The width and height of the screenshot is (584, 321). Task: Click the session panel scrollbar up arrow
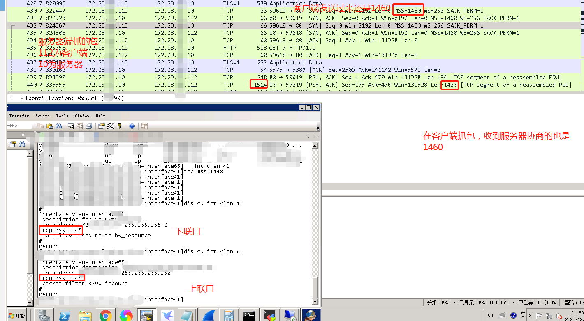[30, 154]
